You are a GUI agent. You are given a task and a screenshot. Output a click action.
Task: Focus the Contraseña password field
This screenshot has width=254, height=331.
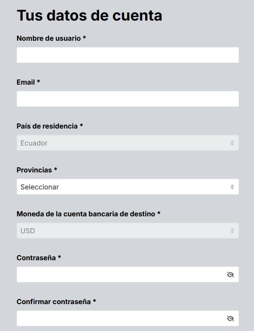[x=119, y=274]
